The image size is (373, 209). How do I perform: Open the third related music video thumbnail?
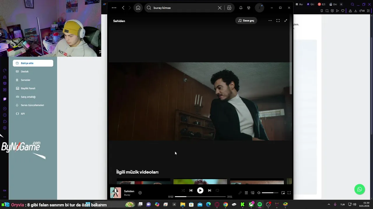(257, 181)
